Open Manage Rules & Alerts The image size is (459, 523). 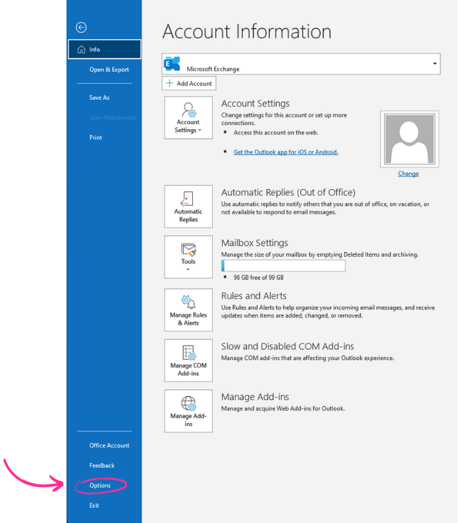(x=188, y=310)
